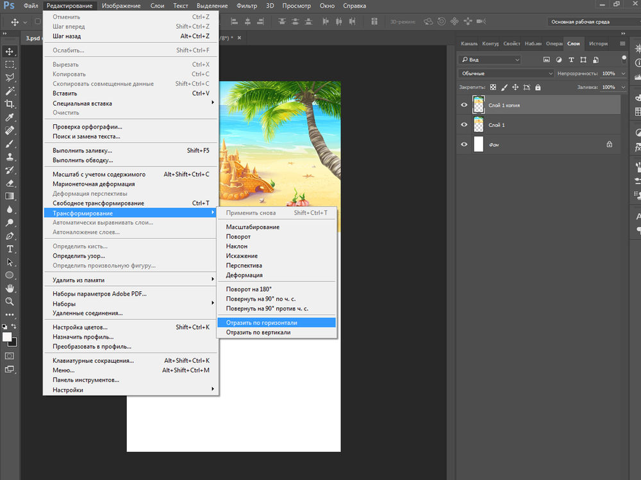Select the Horizontal Type tool
Screen dimensions: 641x480
(10, 249)
